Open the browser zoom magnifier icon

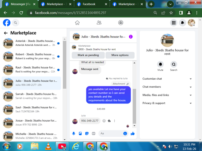click(x=155, y=13)
